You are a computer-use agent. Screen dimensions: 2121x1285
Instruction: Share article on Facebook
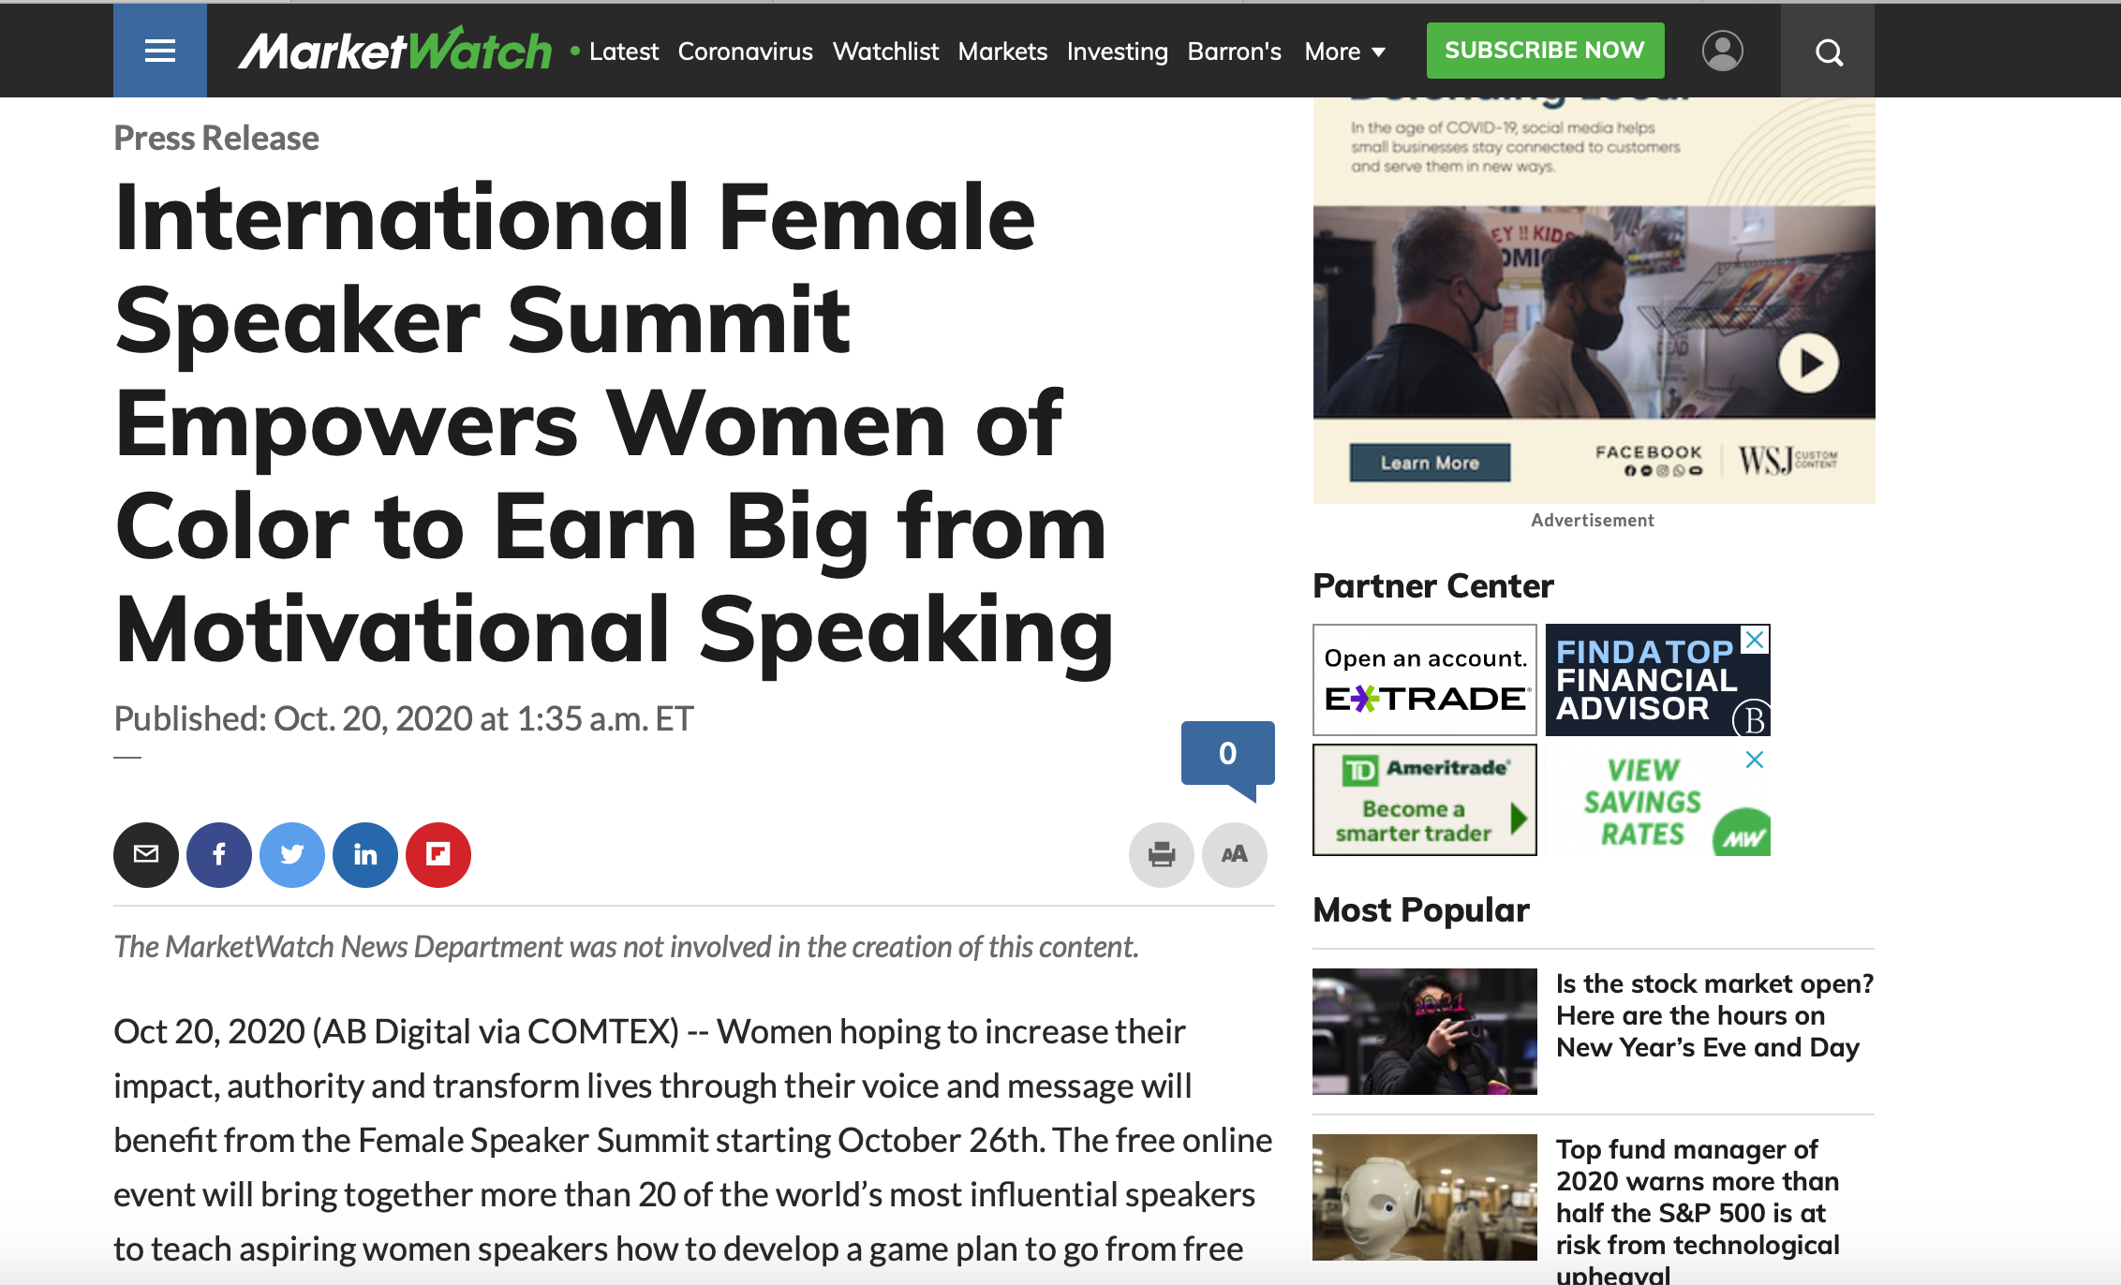[x=219, y=854]
